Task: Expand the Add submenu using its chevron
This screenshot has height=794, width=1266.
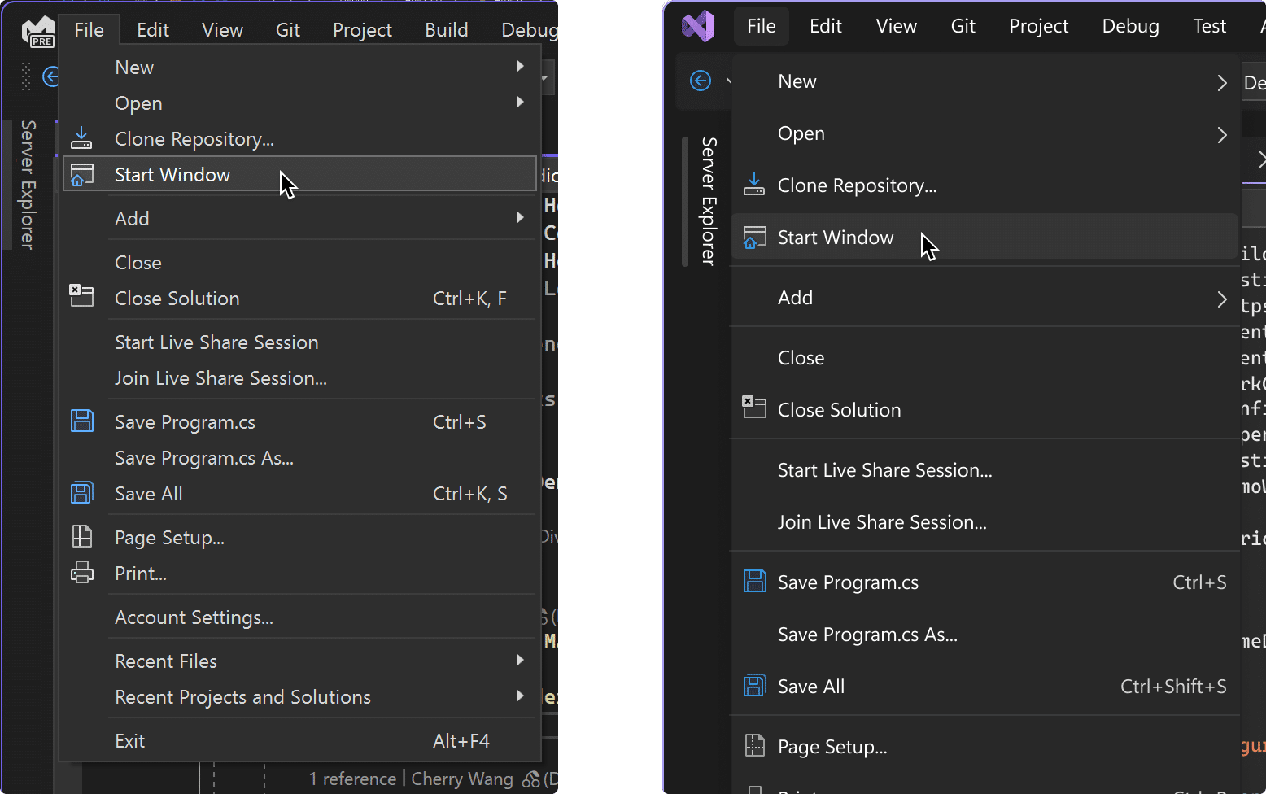Action: (x=1221, y=299)
